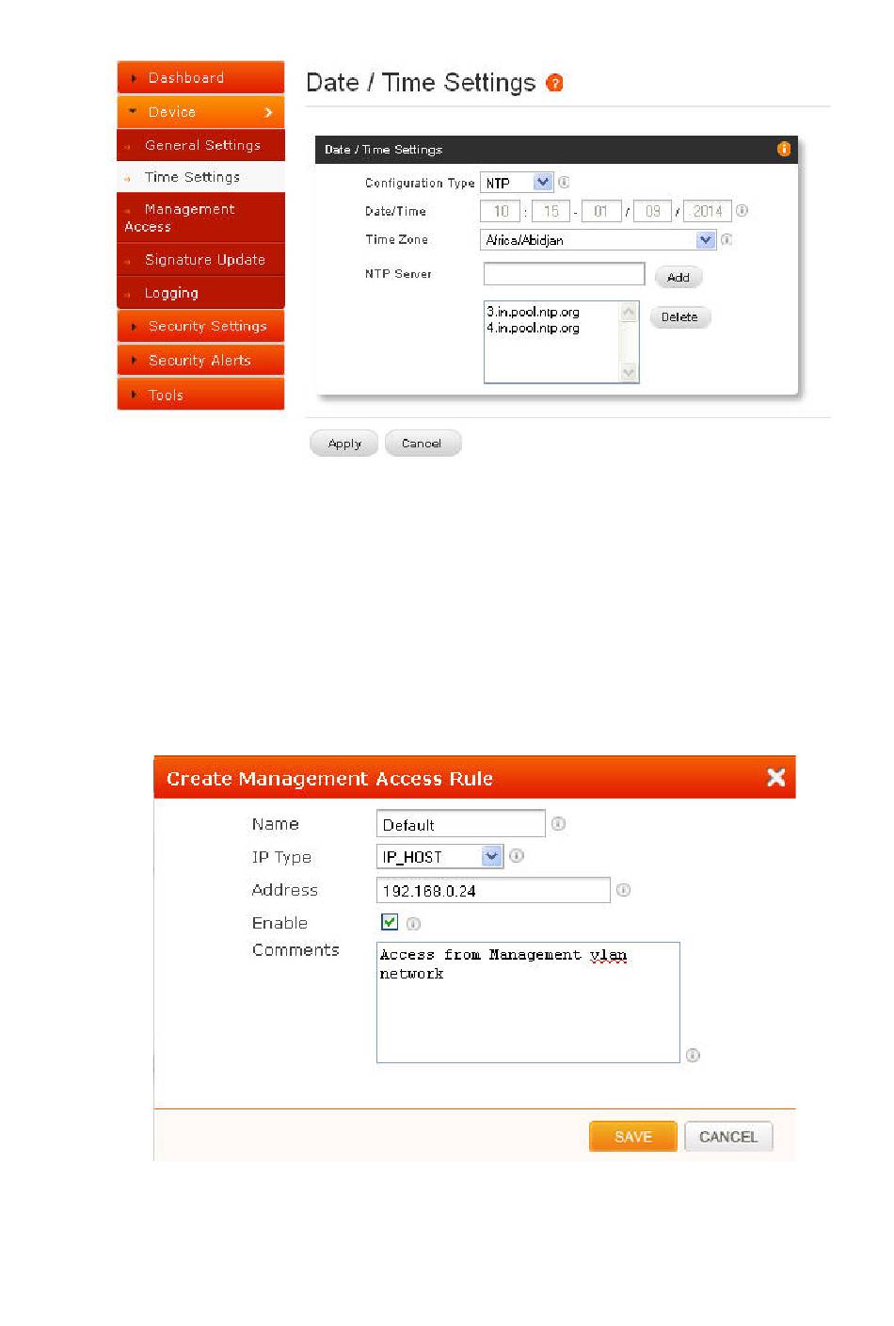Select Time Settings in sidebar

[x=200, y=177]
